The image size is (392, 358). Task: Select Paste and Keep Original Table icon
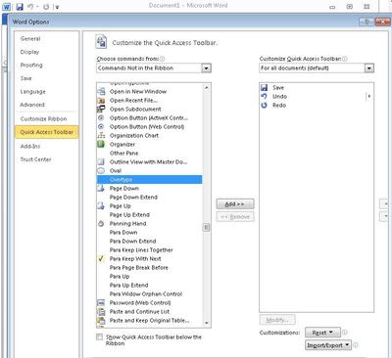[101, 321]
